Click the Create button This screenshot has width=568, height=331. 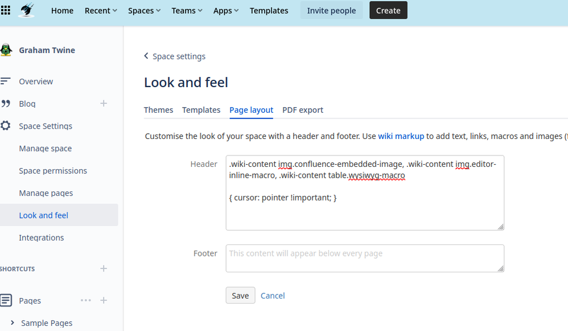pos(388,10)
